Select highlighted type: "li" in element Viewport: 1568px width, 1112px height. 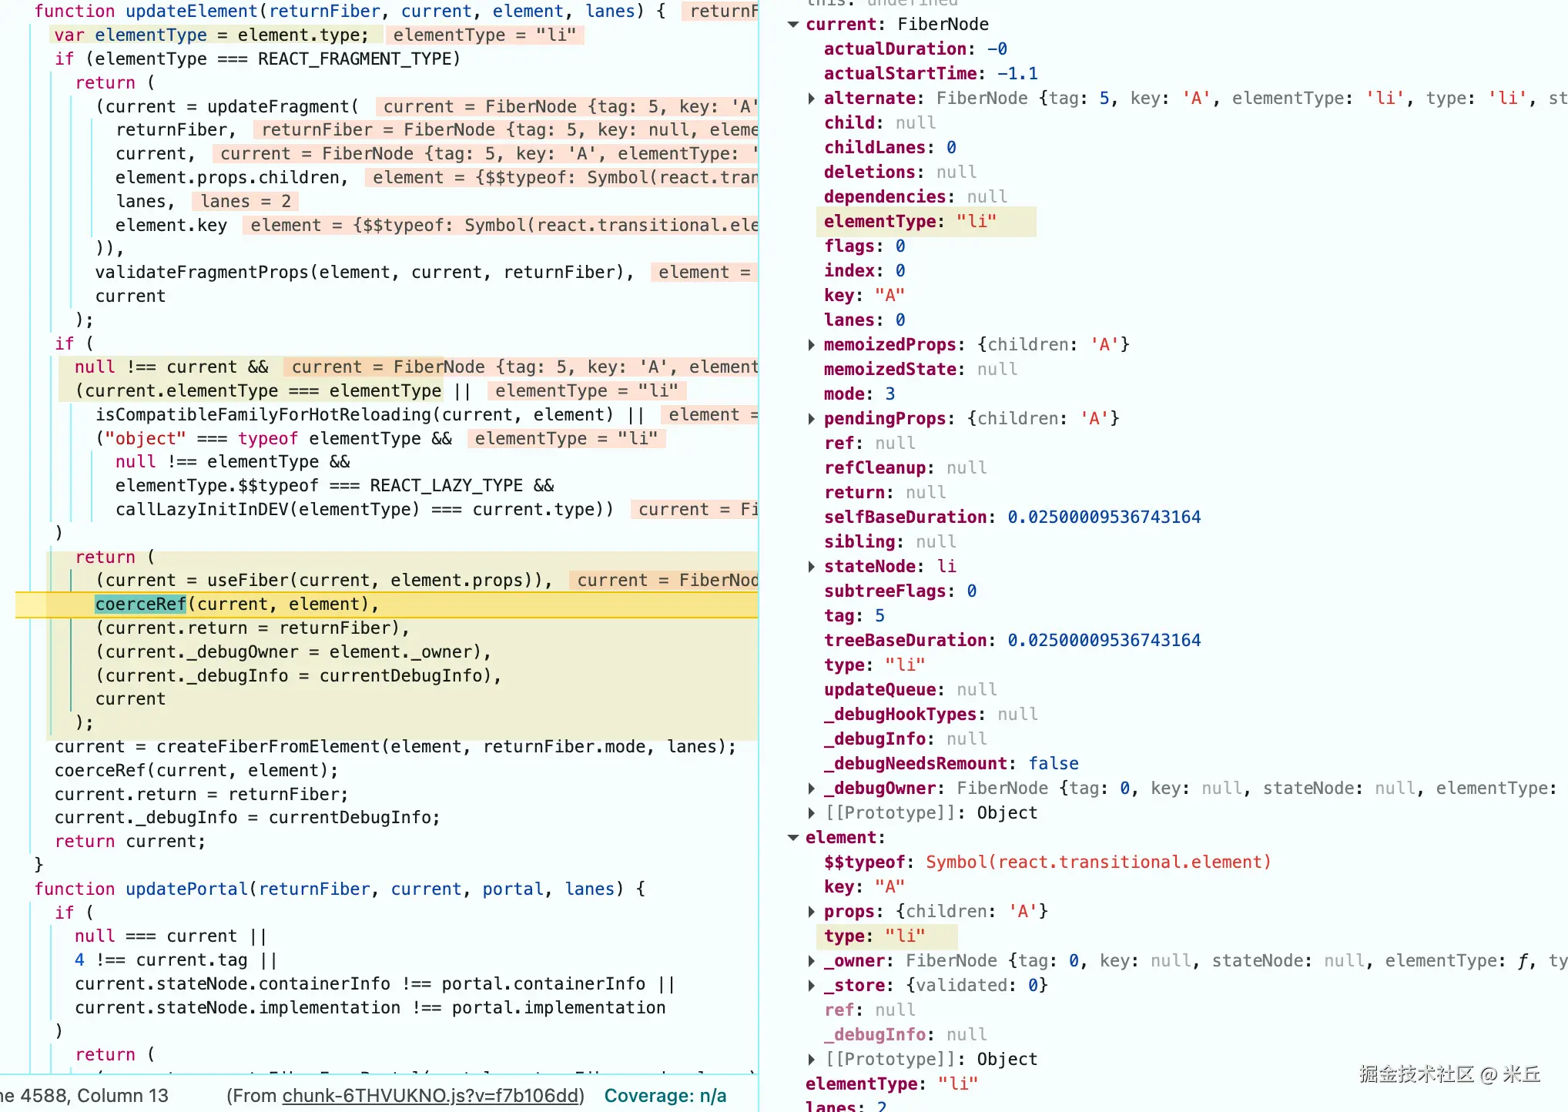coord(875,936)
